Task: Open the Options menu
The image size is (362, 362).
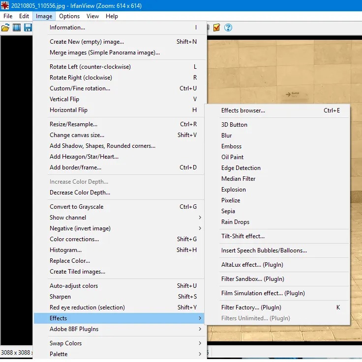Action: pyautogui.click(x=69, y=16)
